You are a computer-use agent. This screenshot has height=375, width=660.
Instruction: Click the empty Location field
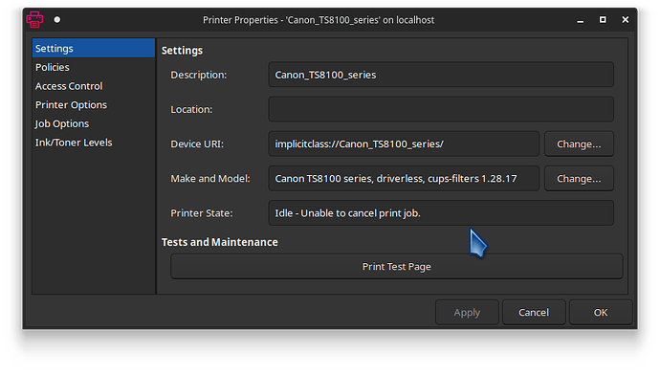point(441,109)
